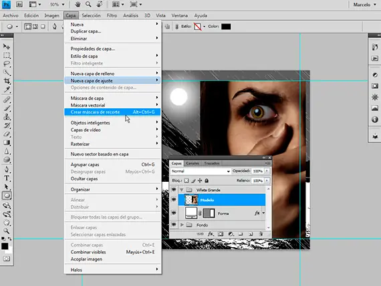Open the Filtro menu
Viewport: 381px width, 286px height.
pyautogui.click(x=112, y=15)
